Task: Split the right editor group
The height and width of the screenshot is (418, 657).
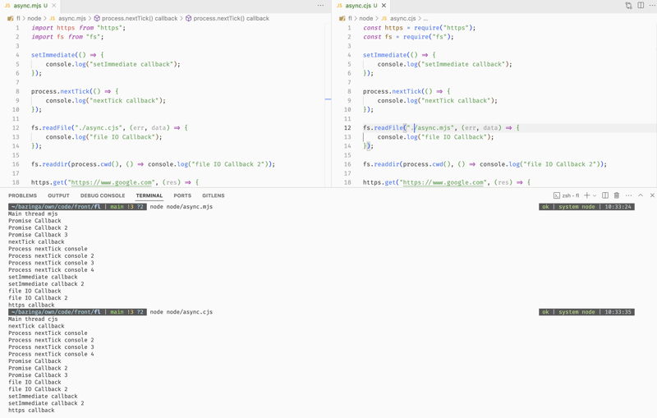Action: coord(641,6)
